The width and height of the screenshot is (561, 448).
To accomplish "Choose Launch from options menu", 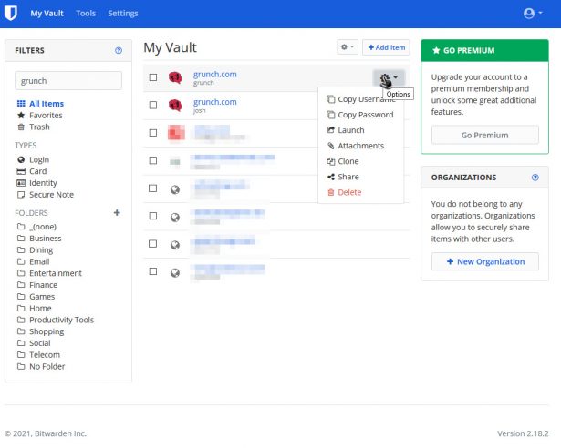I will (x=360, y=130).
